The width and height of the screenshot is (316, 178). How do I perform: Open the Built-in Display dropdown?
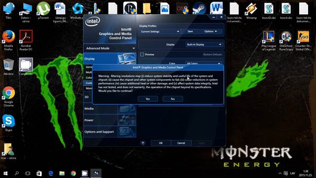pyautogui.click(x=204, y=44)
